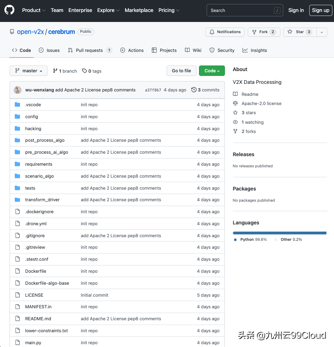View the 3 commits history link

coord(205,89)
